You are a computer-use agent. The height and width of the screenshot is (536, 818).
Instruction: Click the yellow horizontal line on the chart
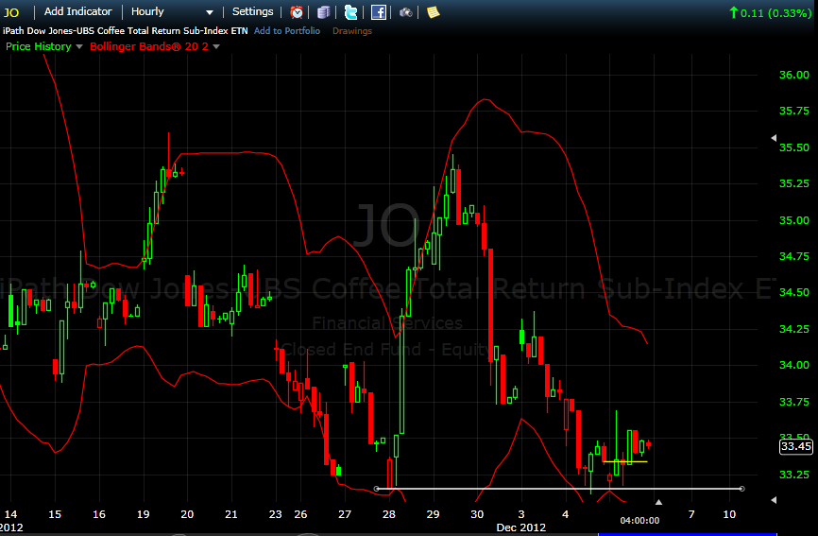click(625, 462)
